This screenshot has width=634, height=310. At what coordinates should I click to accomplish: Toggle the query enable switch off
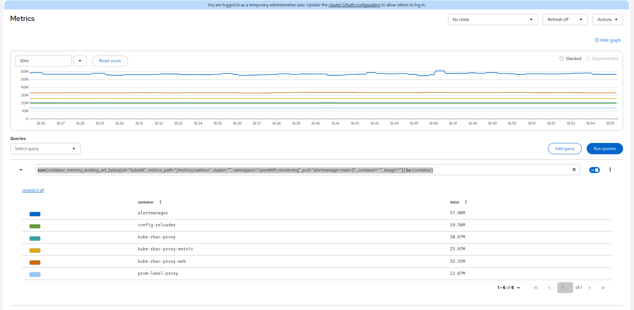click(x=595, y=170)
